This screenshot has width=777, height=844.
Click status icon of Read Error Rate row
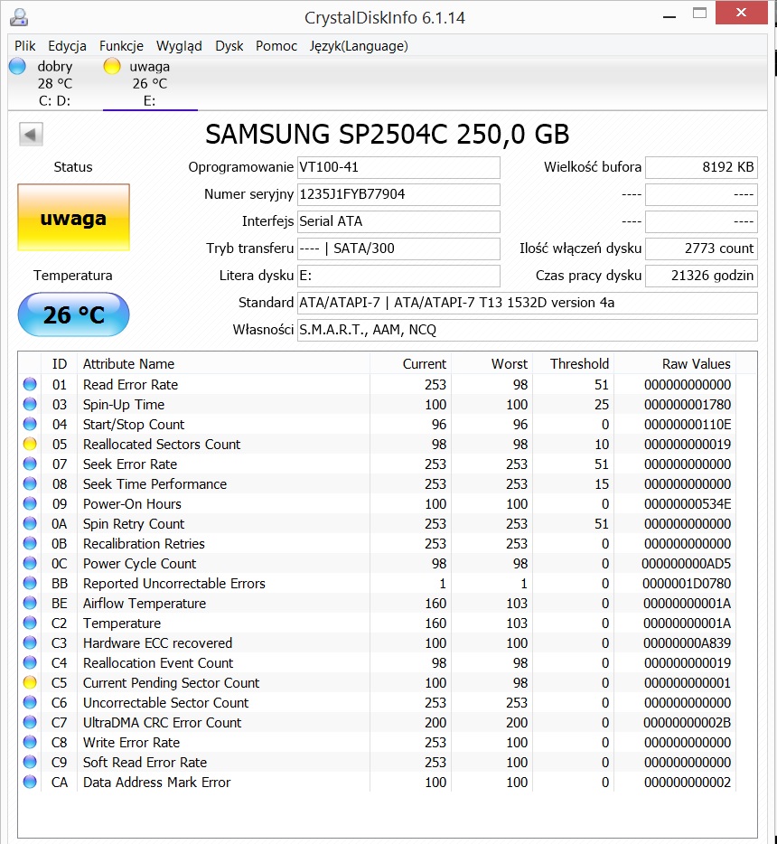(30, 384)
